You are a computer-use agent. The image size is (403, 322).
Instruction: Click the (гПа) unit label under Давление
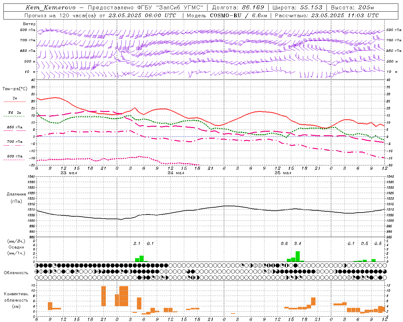click(16, 202)
